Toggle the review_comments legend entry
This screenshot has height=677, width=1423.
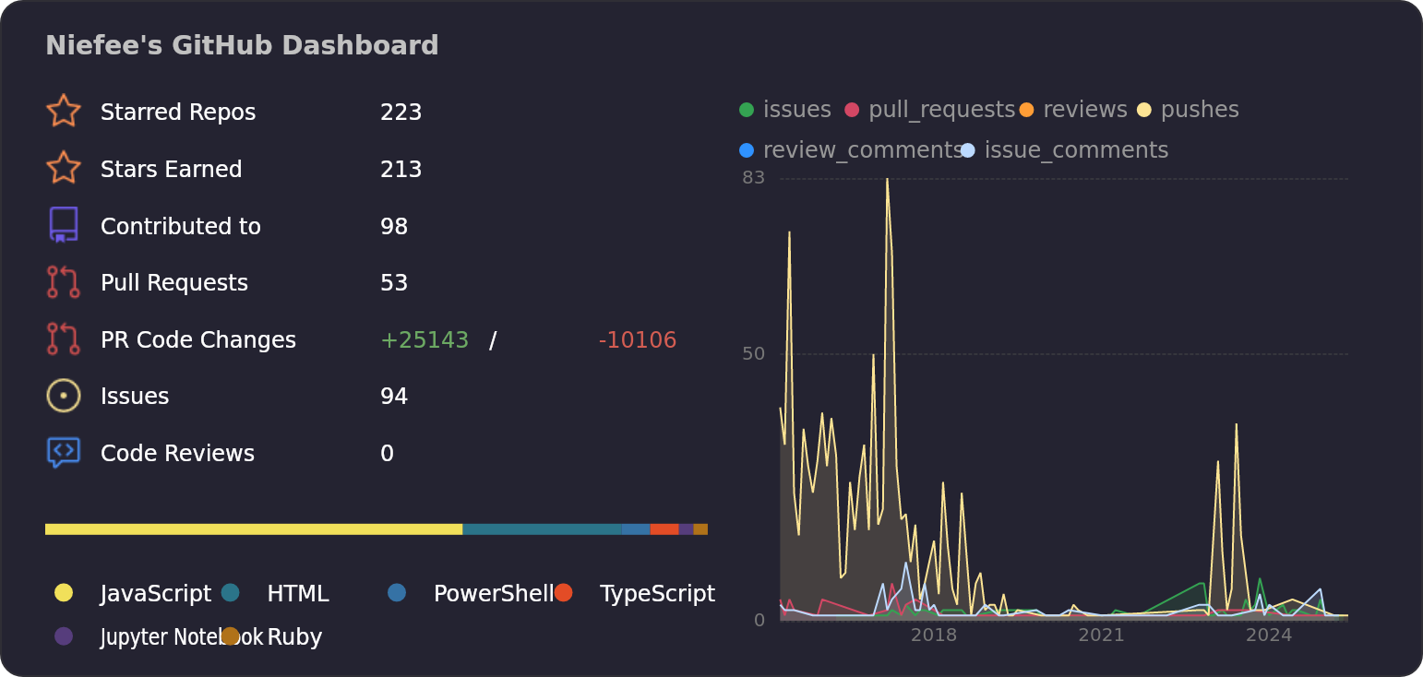click(851, 150)
